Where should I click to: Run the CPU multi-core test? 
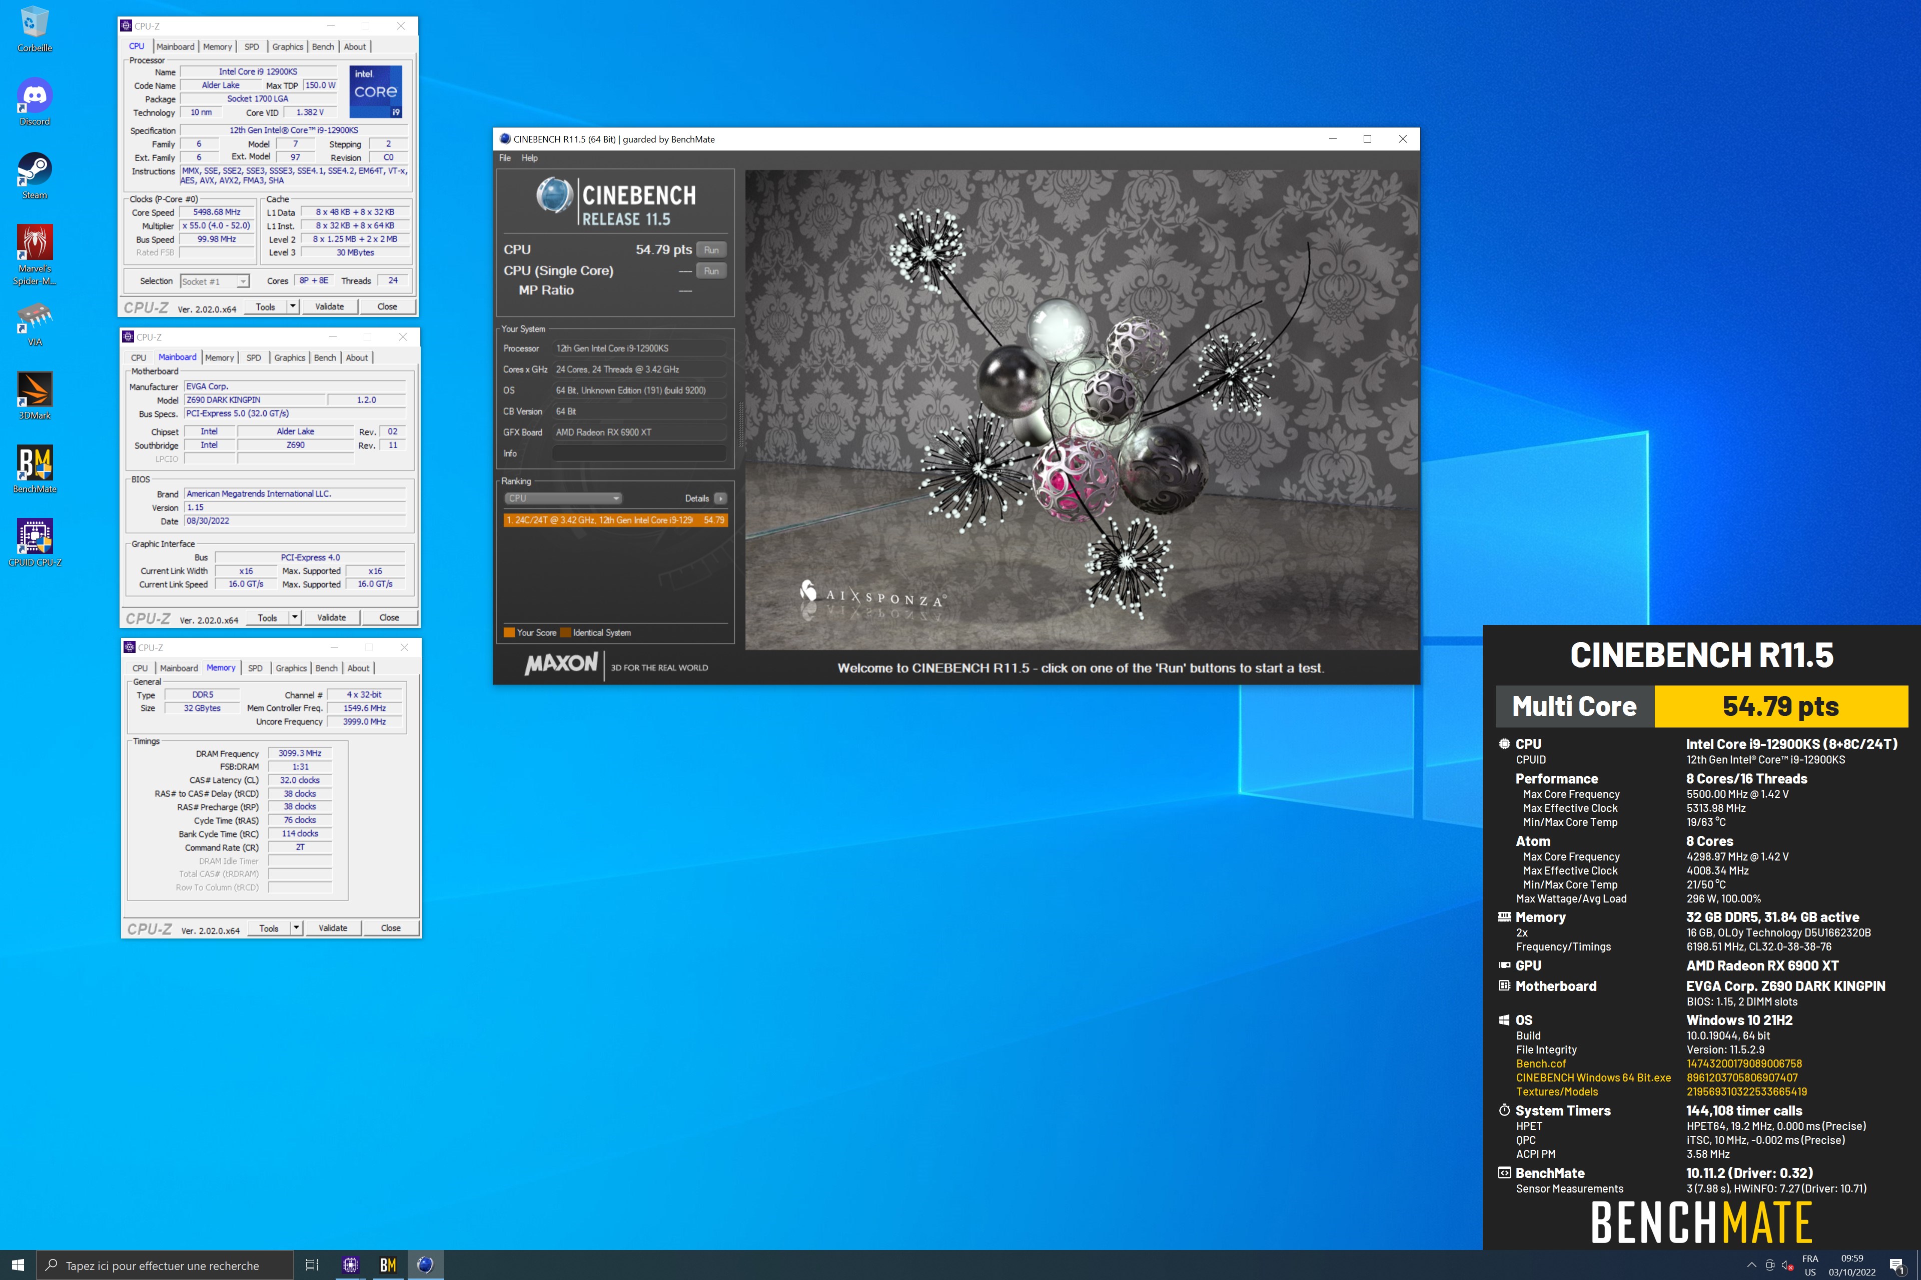(x=710, y=250)
